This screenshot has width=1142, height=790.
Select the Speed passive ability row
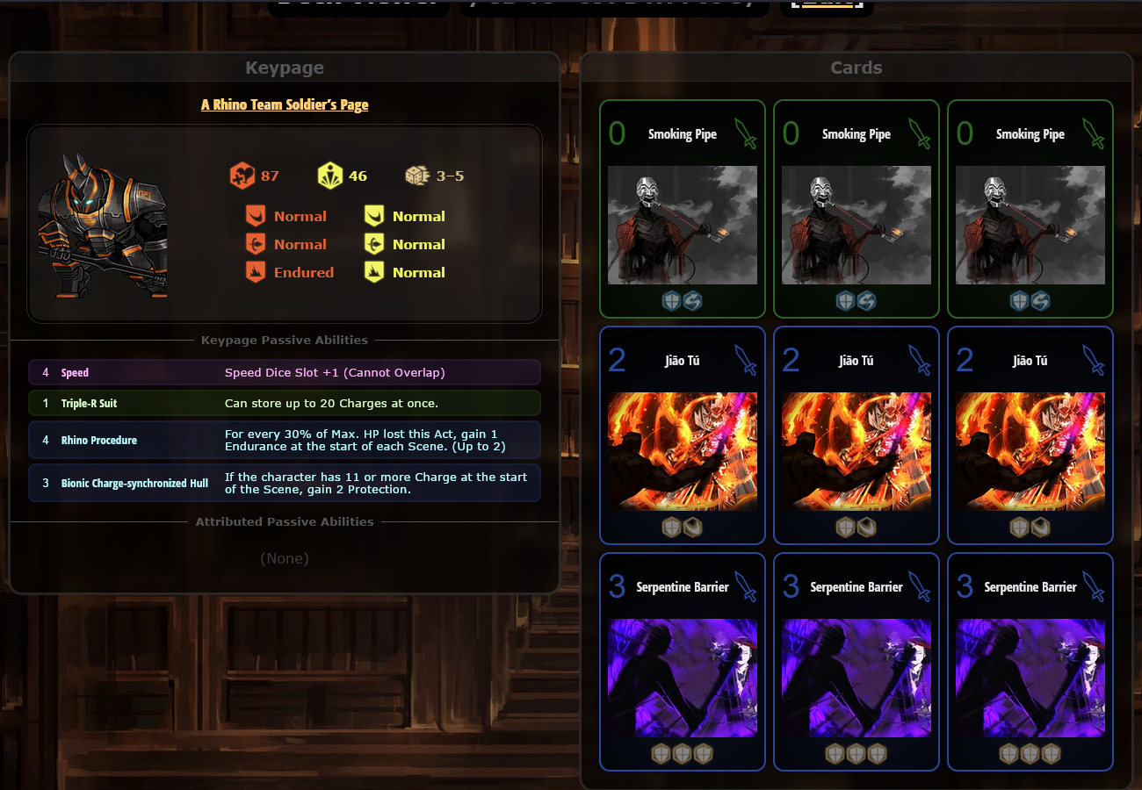click(x=285, y=372)
